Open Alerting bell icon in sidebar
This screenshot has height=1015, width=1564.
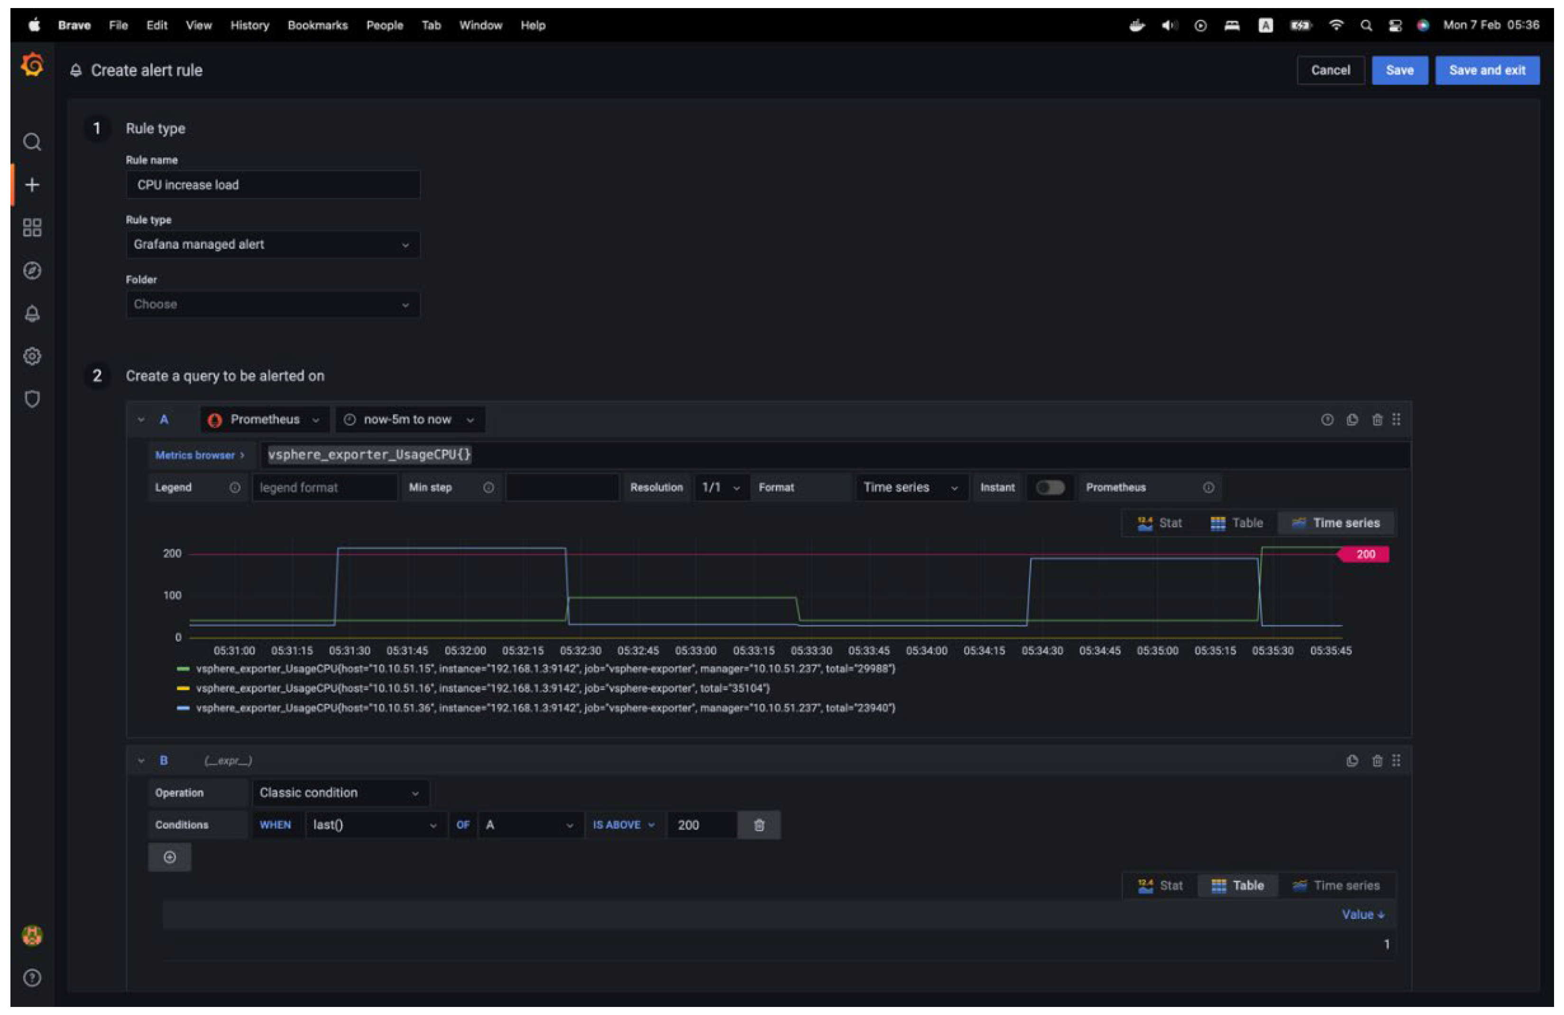coord(32,314)
